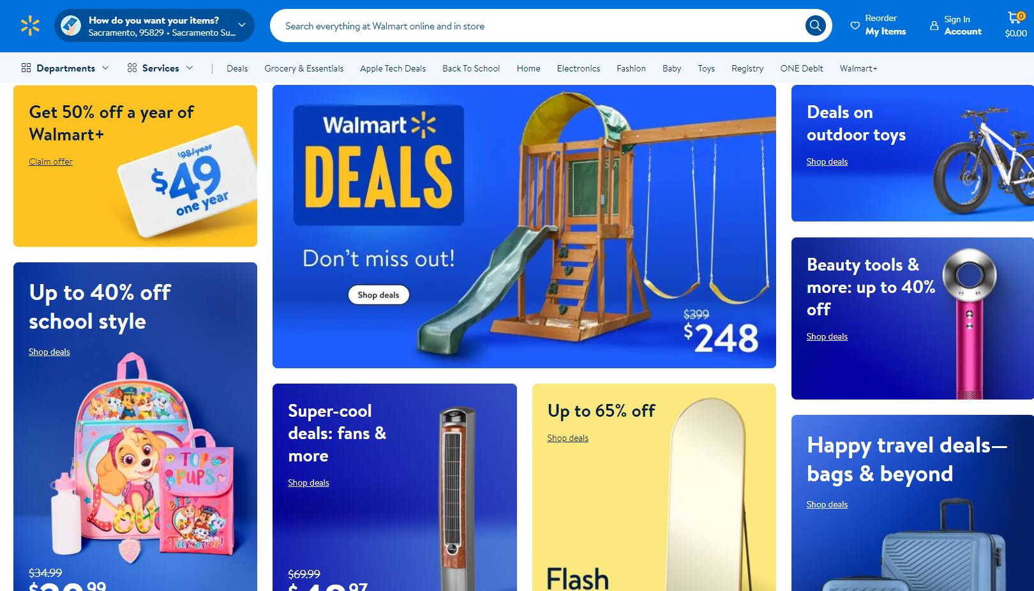Click the Sign In account icon
Screen dimensions: 1034x591
click(x=934, y=26)
